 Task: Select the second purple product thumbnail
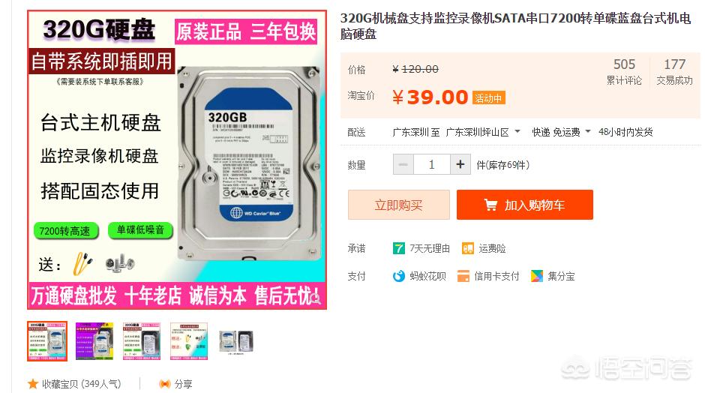pos(94,340)
